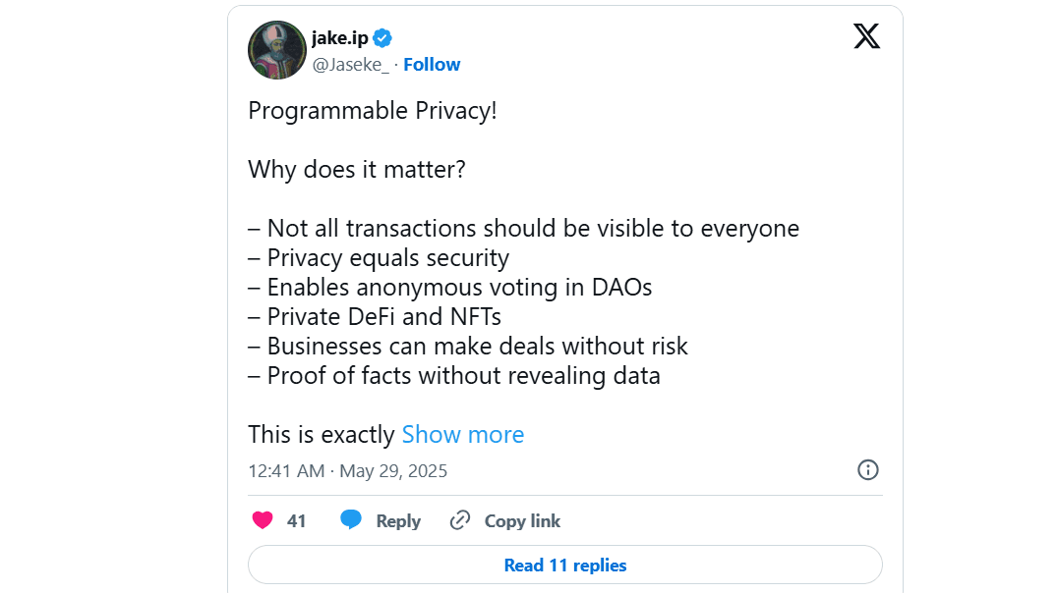Click the jake.ip display name
1057x593 pixels.
(x=339, y=38)
